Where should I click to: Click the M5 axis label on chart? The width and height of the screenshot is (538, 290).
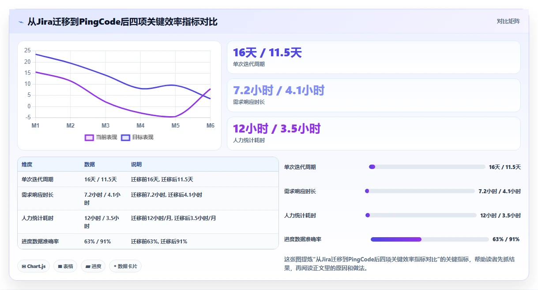coord(176,125)
